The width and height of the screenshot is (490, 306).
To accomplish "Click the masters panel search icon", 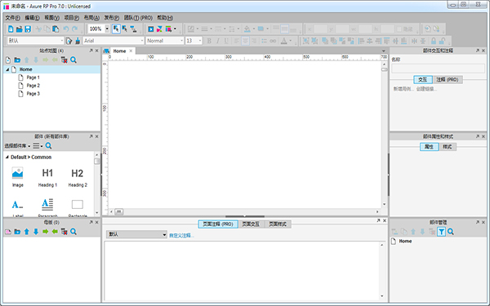I will click(x=73, y=232).
